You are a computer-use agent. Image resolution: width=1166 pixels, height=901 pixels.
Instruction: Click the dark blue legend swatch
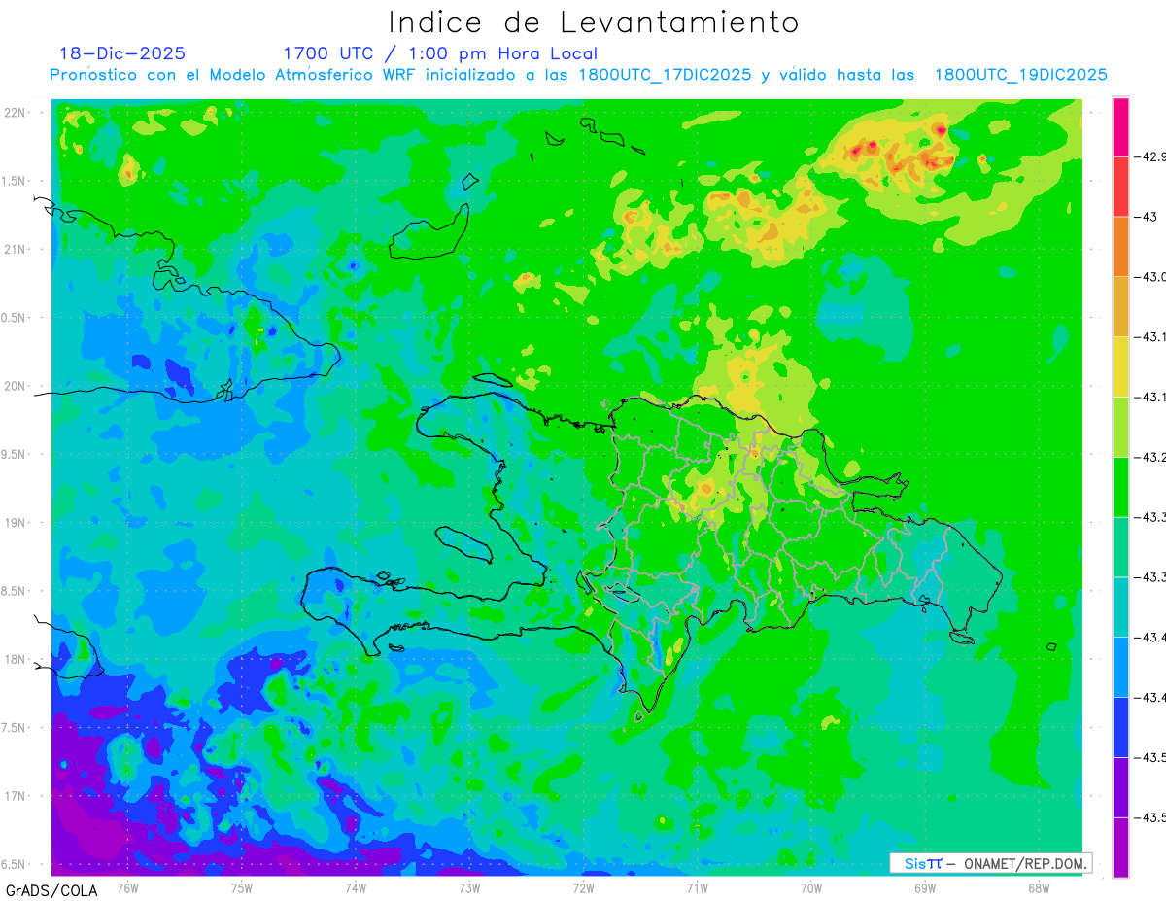[1120, 727]
